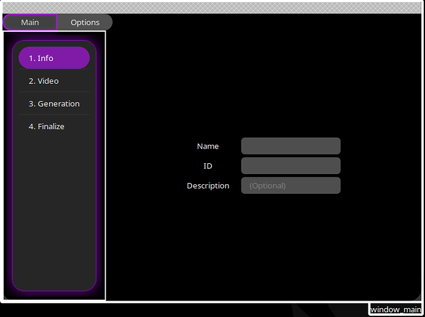
Task: Click the divider between Info and Video
Action: click(x=54, y=69)
